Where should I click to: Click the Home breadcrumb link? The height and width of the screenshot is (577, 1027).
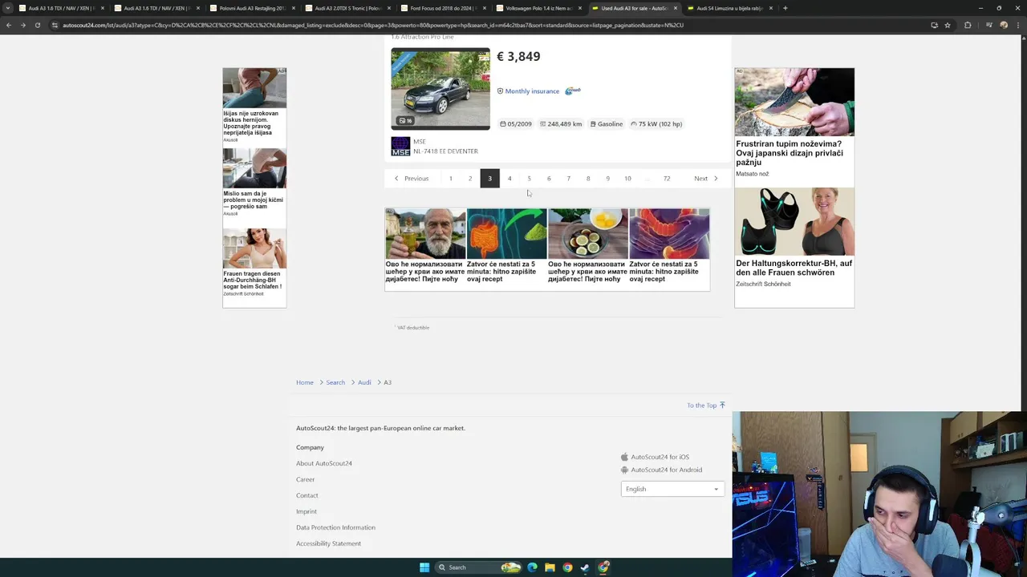[x=305, y=382]
